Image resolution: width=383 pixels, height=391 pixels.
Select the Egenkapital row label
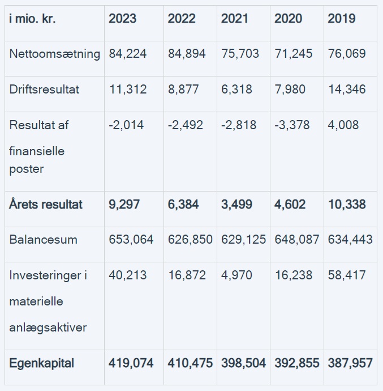coord(41,363)
